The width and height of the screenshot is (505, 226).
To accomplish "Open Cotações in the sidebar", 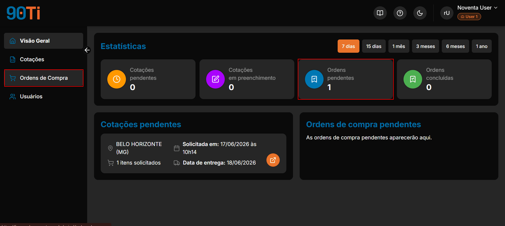I will tap(44, 59).
